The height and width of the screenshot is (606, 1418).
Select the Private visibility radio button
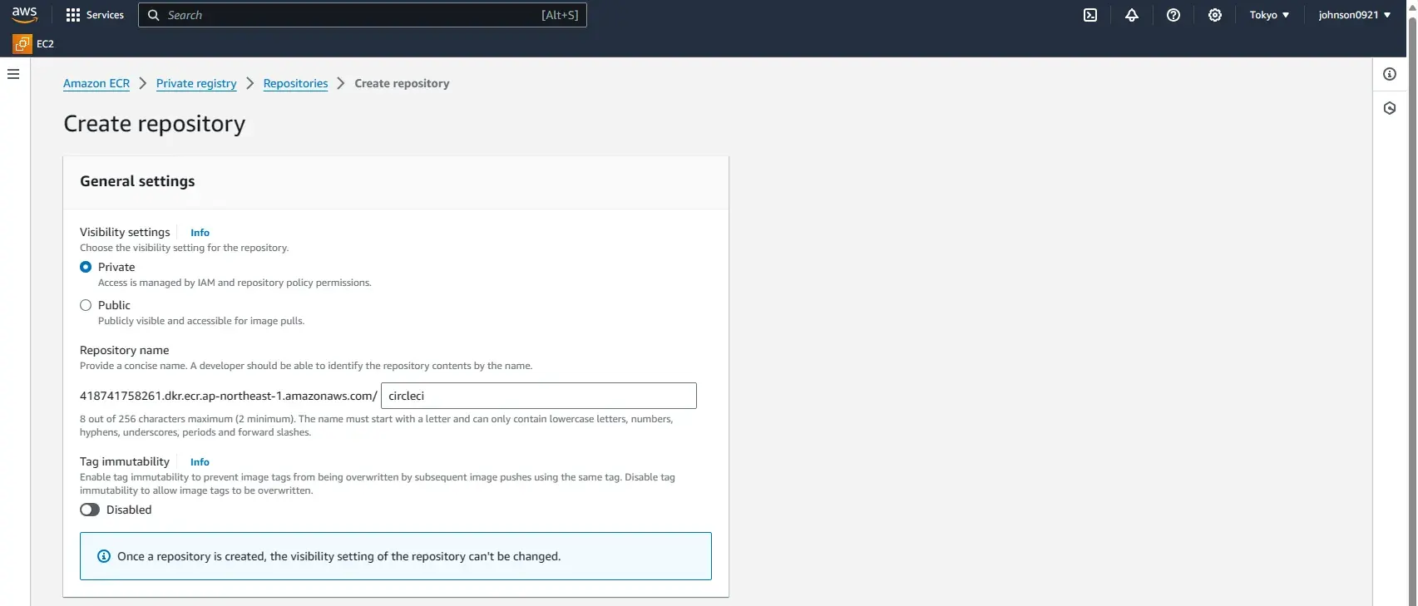86,267
